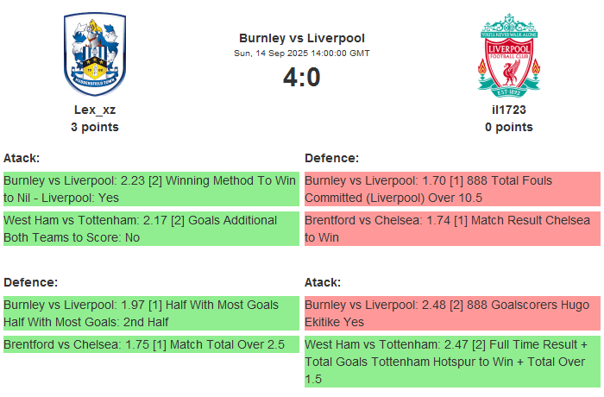Select the Winning Method To Win to Nil bet
Screen dimensions: 604x397
[x=151, y=189]
